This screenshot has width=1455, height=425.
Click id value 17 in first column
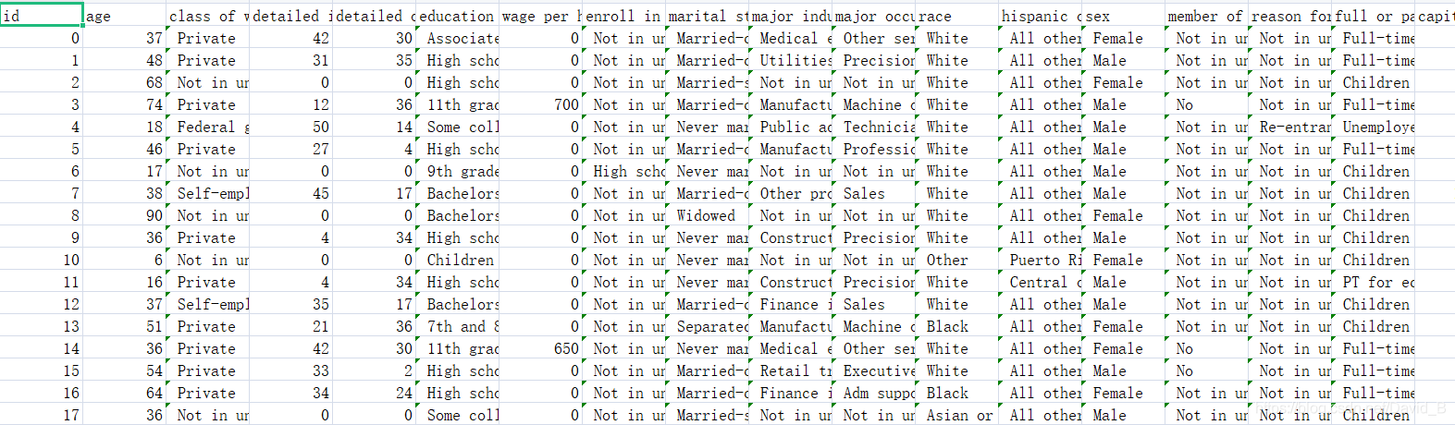[42, 415]
